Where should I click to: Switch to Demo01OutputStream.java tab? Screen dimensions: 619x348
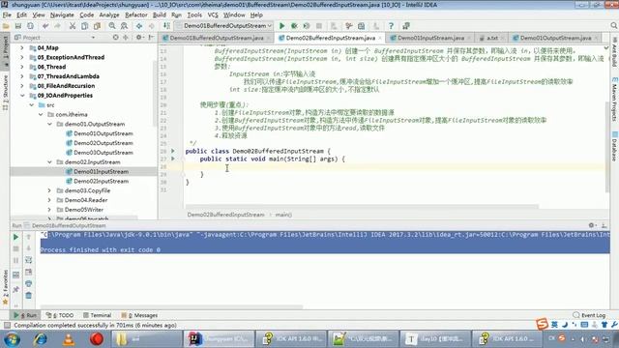(x=555, y=38)
